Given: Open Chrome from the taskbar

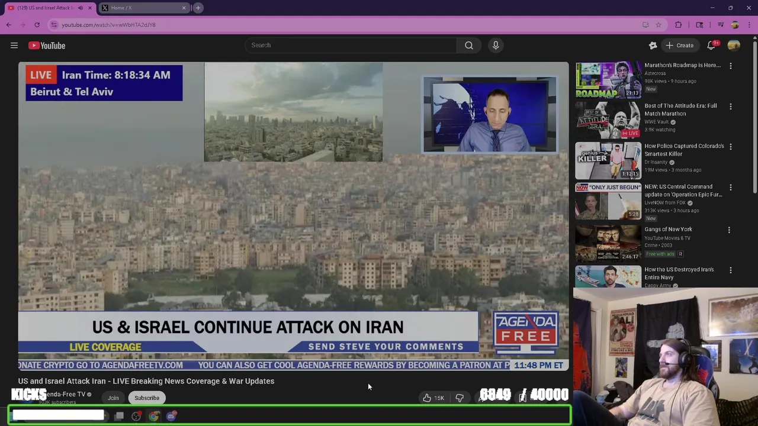Looking at the screenshot, I should point(153,417).
